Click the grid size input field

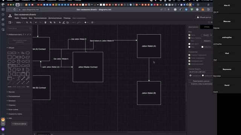(205, 35)
